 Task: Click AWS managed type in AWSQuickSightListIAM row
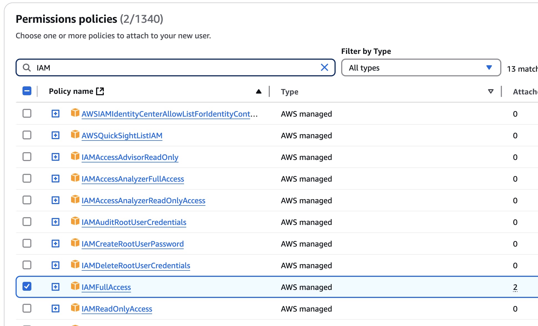click(x=306, y=136)
